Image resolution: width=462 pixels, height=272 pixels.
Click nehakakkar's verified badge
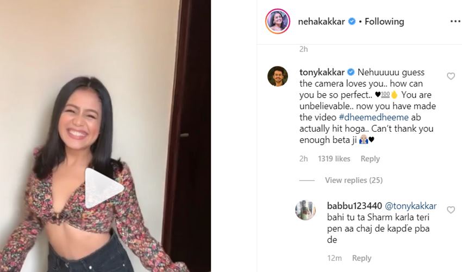coord(352,22)
